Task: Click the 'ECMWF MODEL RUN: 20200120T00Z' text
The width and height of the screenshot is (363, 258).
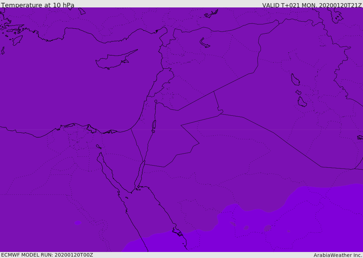Action: click(47, 255)
